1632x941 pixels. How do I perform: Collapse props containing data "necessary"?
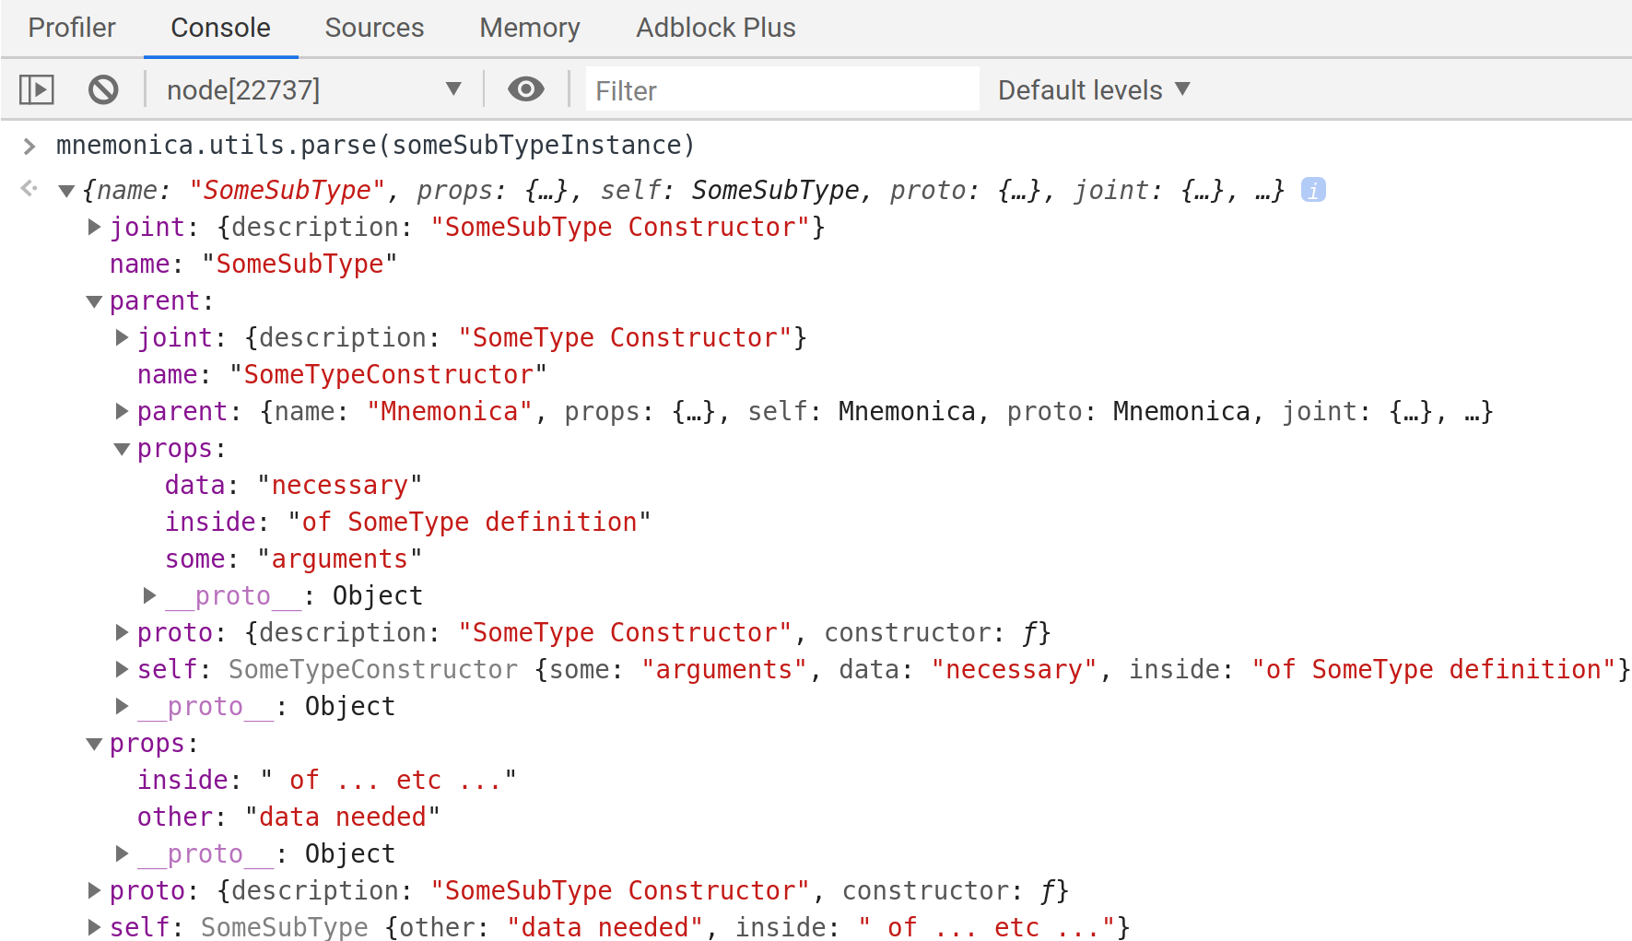[122, 449]
